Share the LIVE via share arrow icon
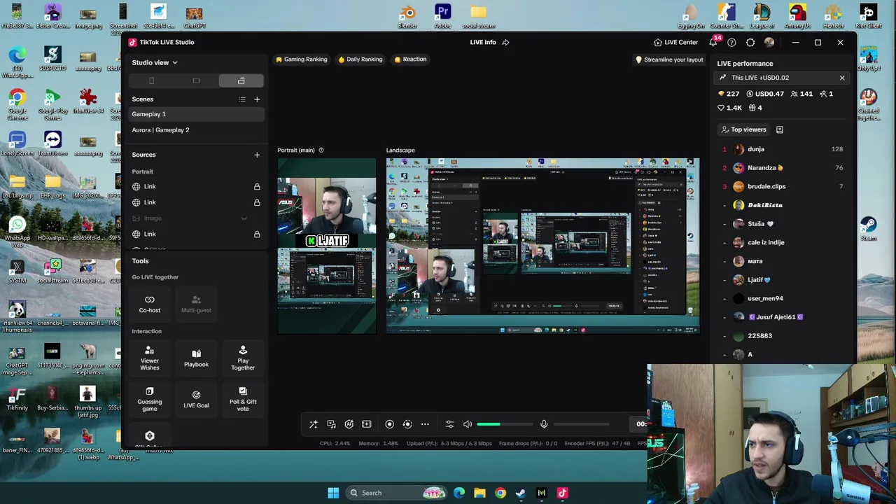Screen dimensions: 896x504 click(x=505, y=42)
